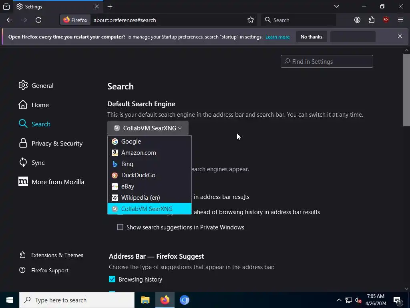The height and width of the screenshot is (308, 410).
Task: Open the notification center icon
Action: 398,300
